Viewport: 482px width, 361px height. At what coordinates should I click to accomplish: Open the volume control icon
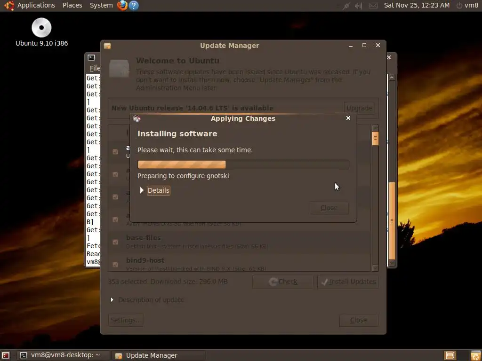pyautogui.click(x=358, y=6)
